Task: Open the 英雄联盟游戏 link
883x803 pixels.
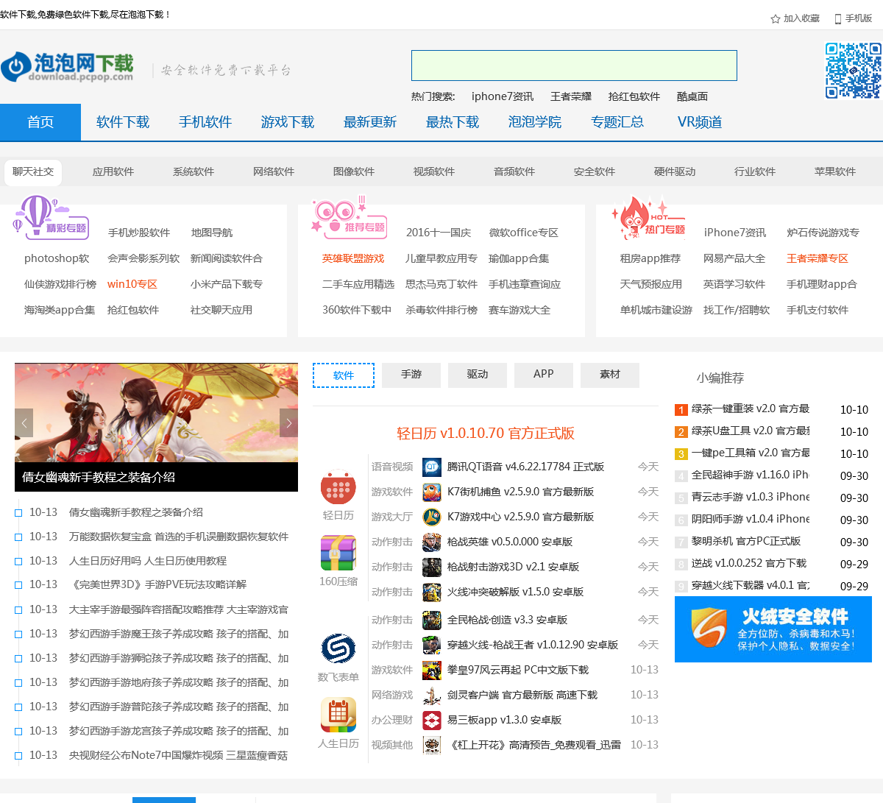Action: click(353, 258)
